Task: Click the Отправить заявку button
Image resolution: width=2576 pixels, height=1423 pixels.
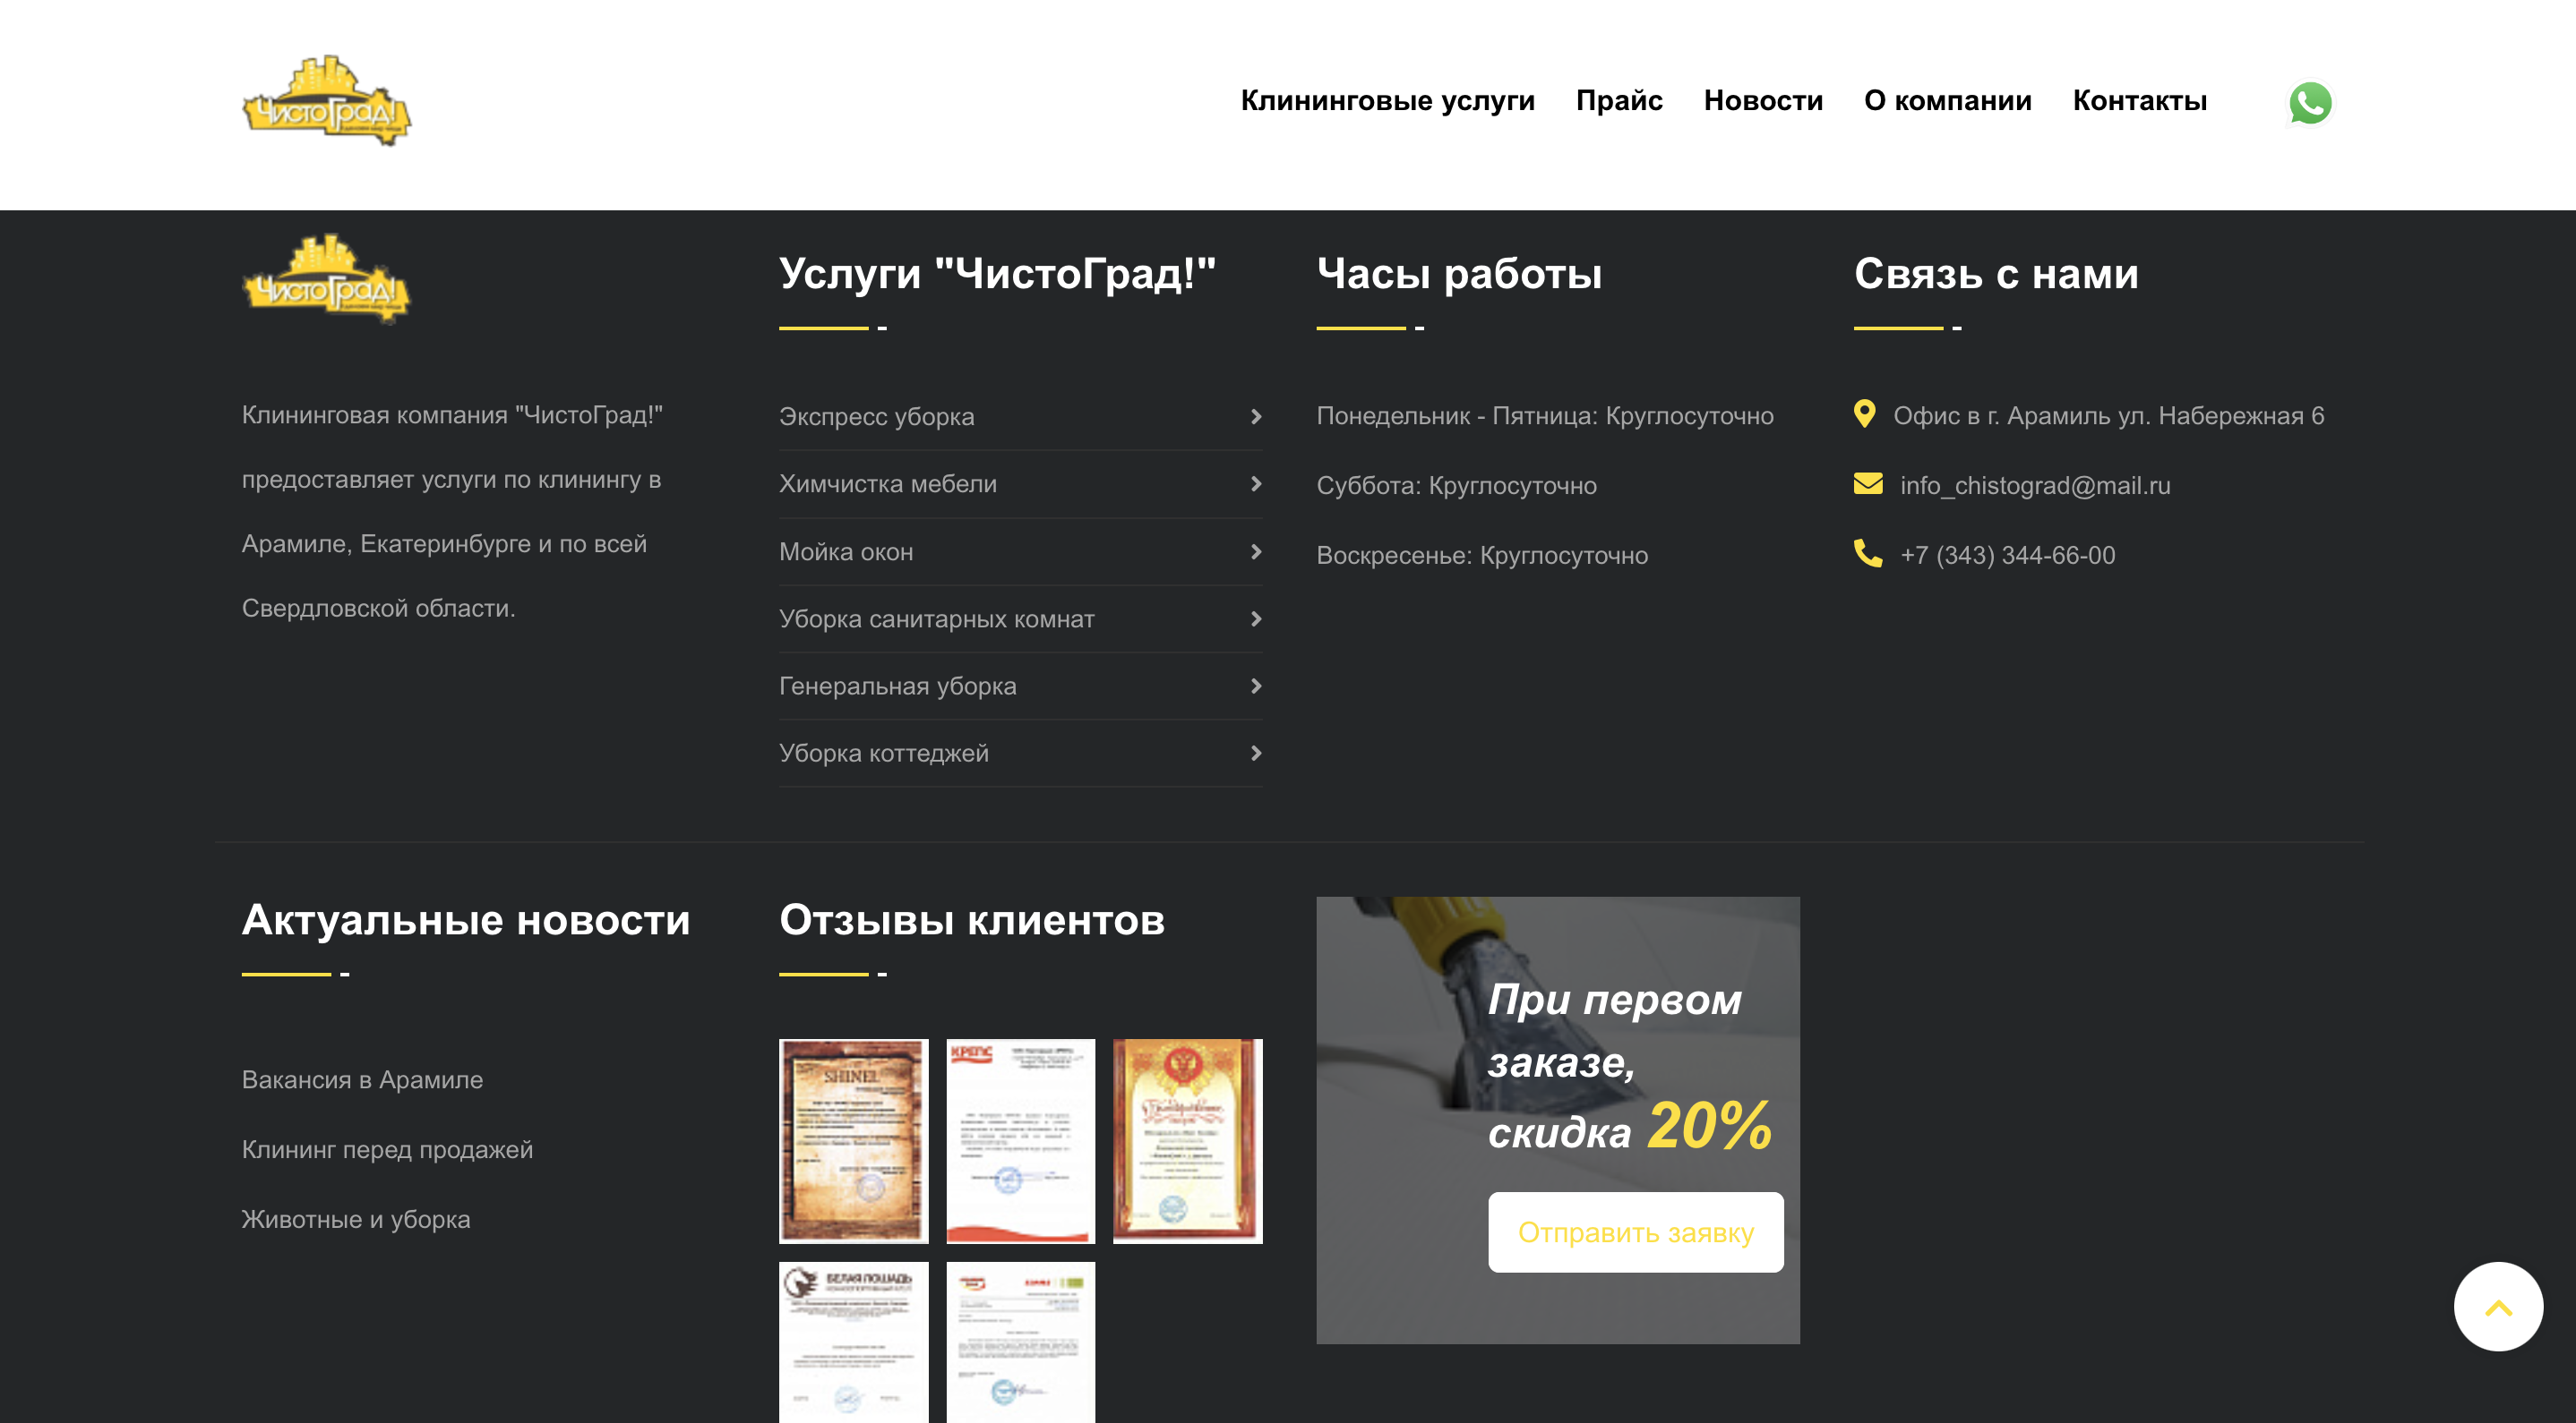Action: (x=1636, y=1232)
